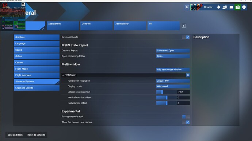Switch to the Assistances tab
The height and width of the screenshot is (141, 252).
pyautogui.click(x=63, y=26)
